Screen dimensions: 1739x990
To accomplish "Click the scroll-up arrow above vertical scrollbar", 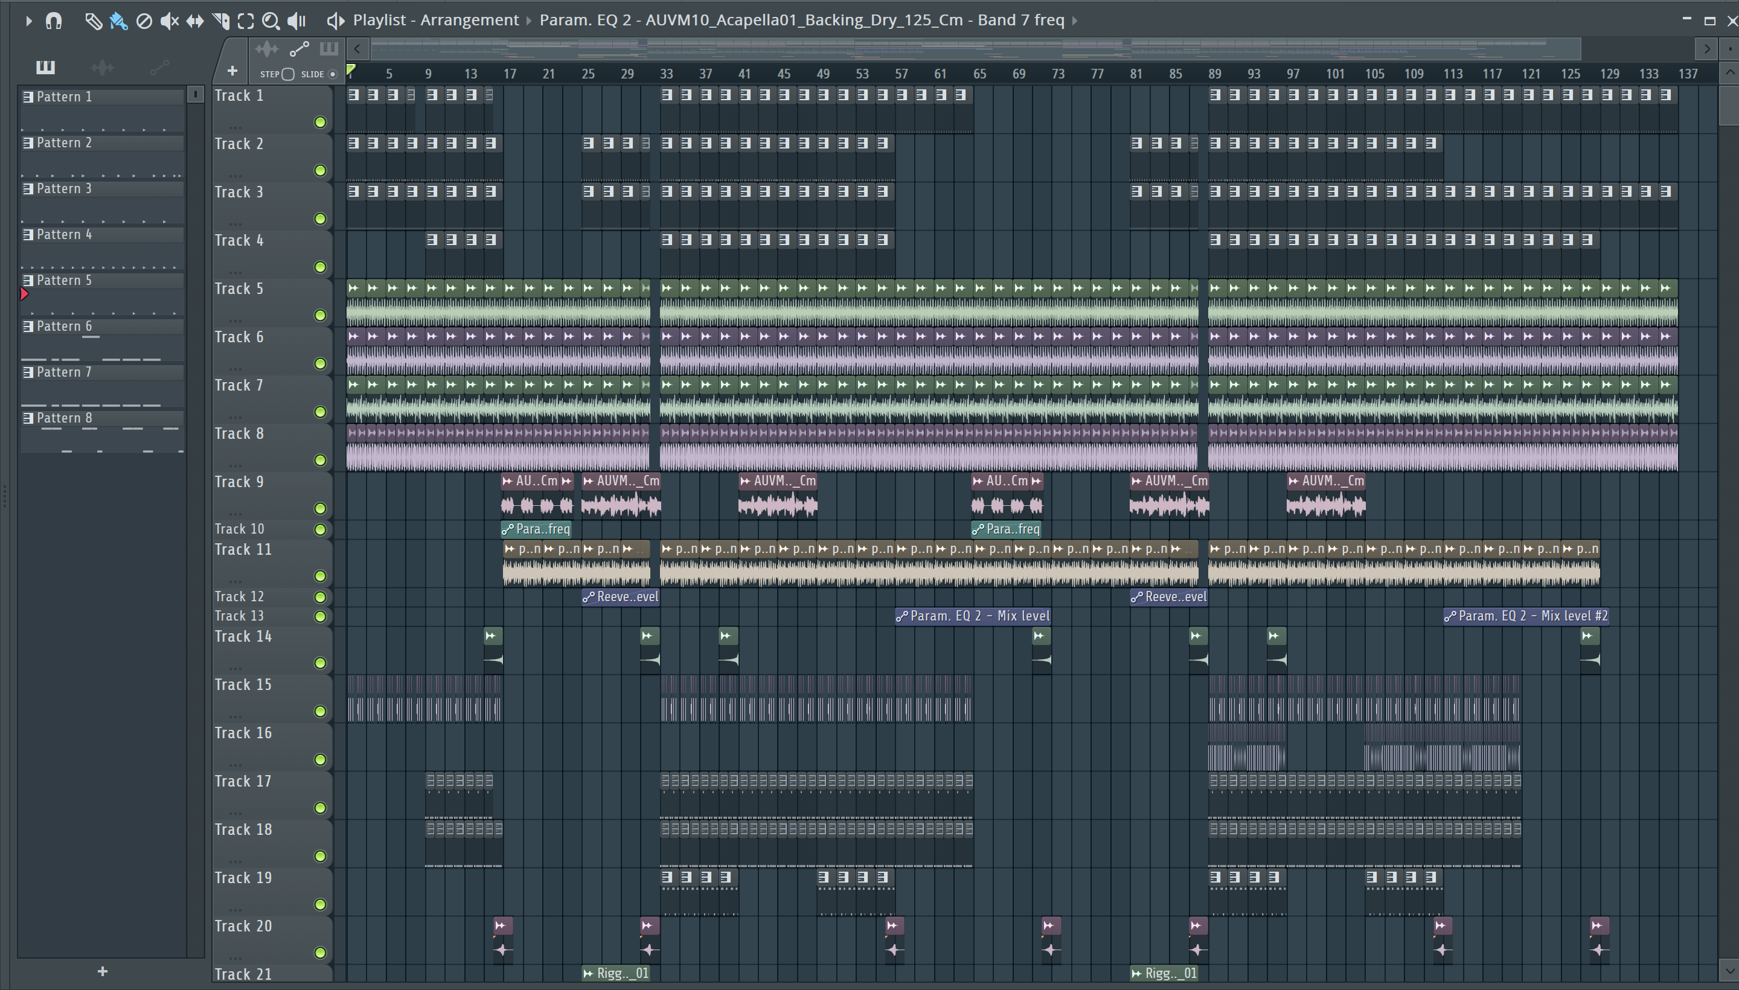I will click(x=1730, y=73).
